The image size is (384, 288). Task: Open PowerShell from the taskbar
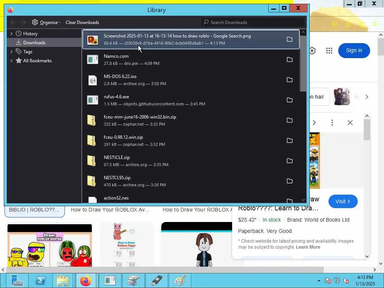click(40, 280)
